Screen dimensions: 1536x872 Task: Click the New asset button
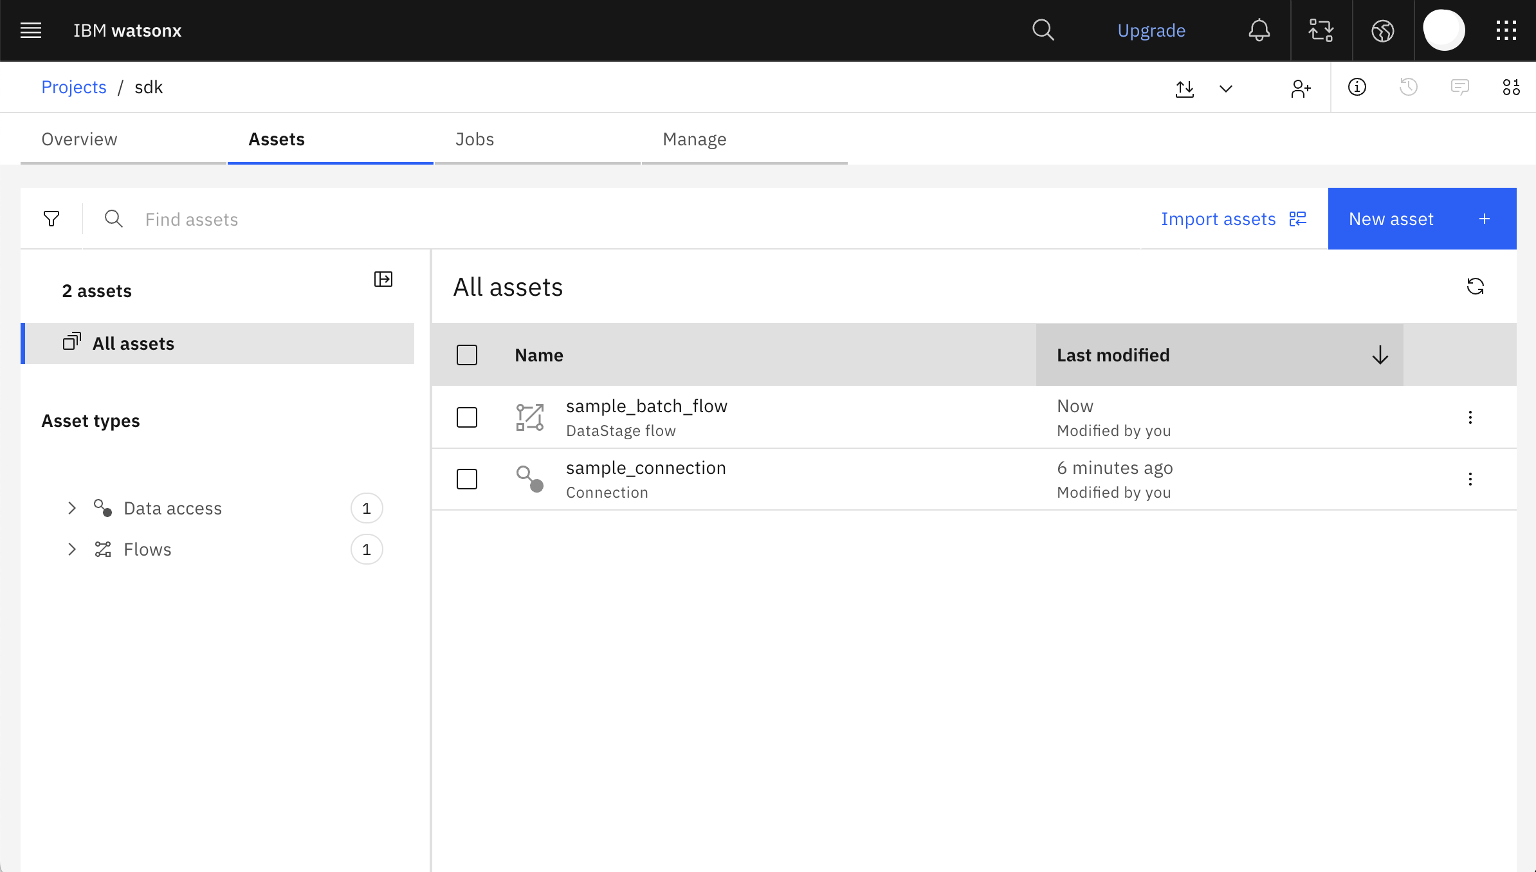[x=1422, y=219]
